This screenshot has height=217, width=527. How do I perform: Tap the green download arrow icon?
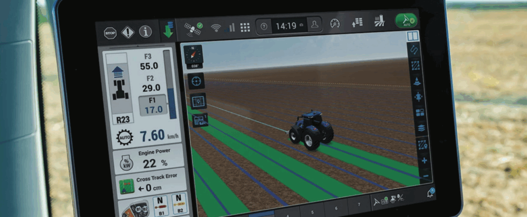[x=168, y=29]
